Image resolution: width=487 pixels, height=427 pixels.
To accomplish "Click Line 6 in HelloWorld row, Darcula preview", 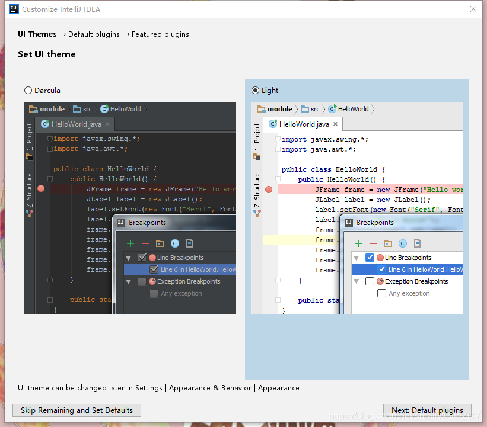I will tap(180, 269).
